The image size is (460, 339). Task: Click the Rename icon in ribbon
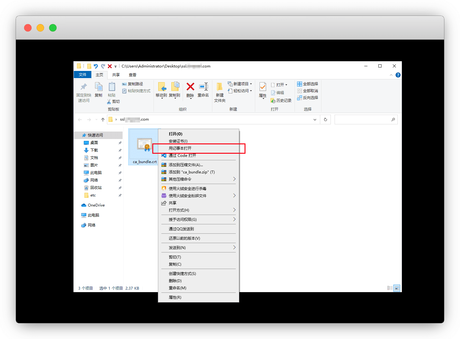click(x=203, y=87)
